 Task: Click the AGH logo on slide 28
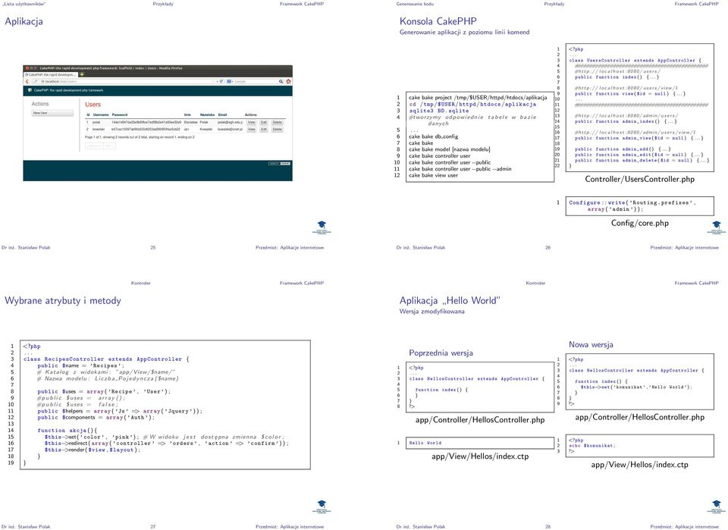[x=717, y=506]
